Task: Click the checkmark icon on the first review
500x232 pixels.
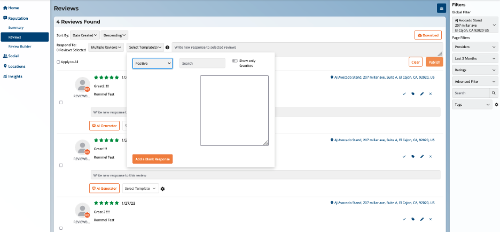Action: pos(404,94)
